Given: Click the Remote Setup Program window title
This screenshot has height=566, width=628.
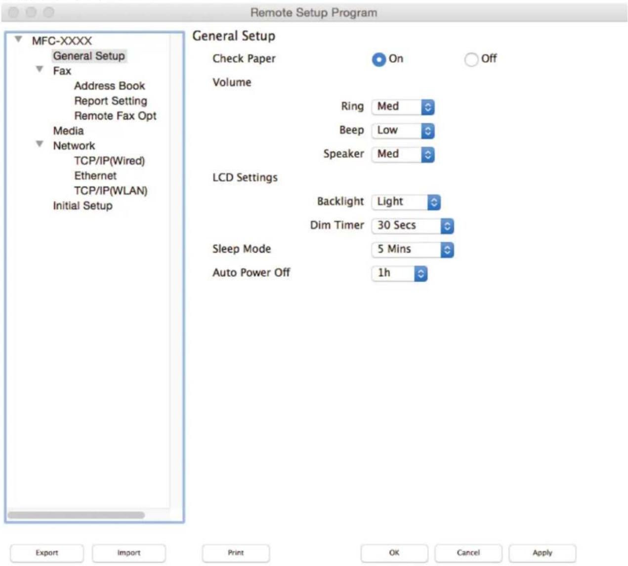Looking at the screenshot, I should pos(314,12).
